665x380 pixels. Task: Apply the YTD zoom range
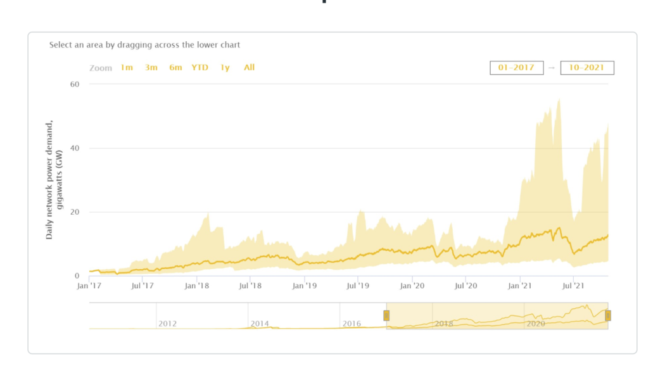click(199, 67)
